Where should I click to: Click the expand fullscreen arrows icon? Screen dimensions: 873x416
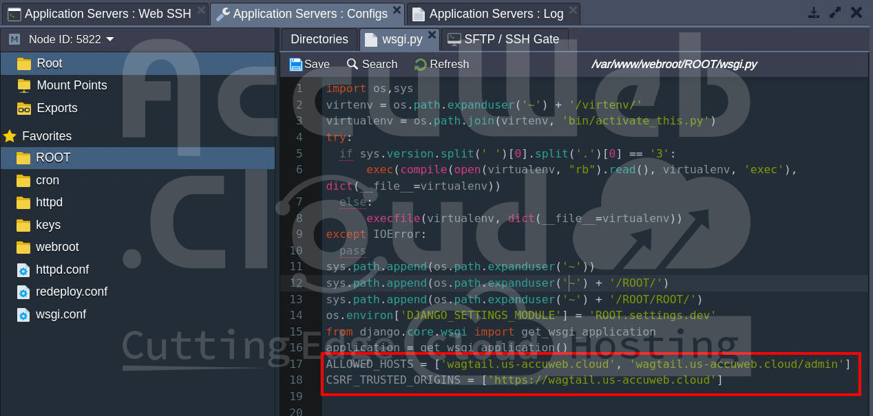[834, 13]
